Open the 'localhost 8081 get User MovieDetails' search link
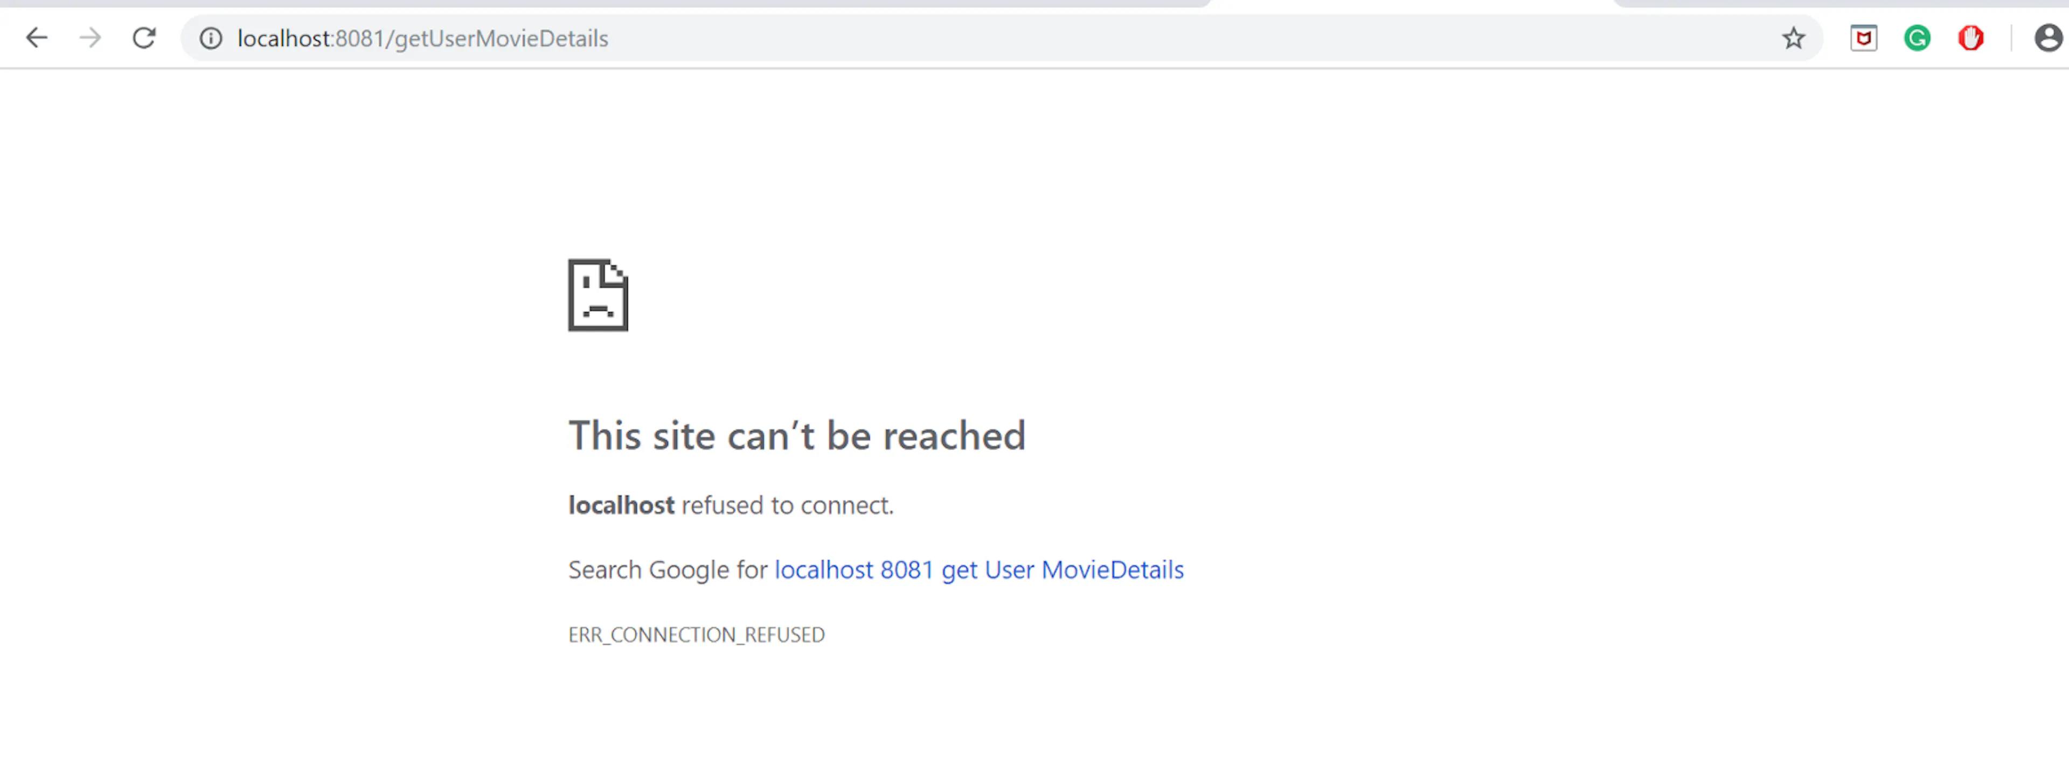Image resolution: width=2069 pixels, height=773 pixels. (x=979, y=570)
